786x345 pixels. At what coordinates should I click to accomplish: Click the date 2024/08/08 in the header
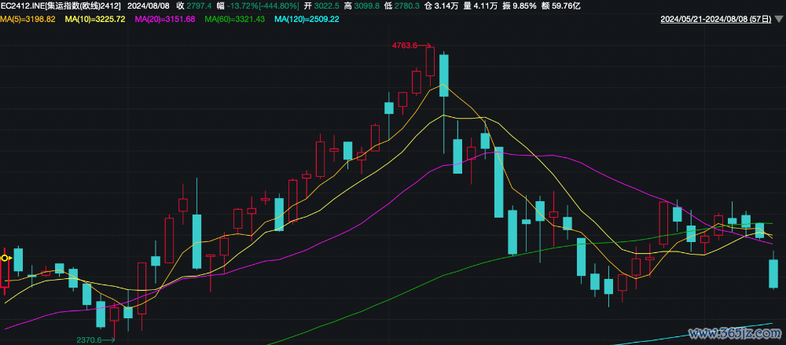point(148,6)
